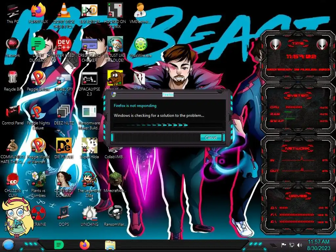Click the TIME gadget clock readout

[301, 56]
